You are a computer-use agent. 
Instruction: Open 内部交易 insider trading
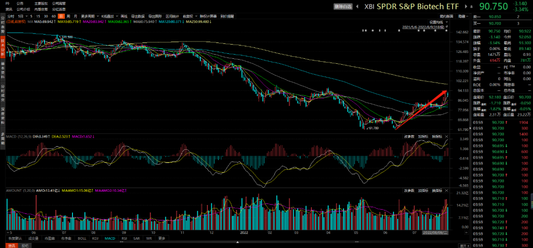pos(40,9)
